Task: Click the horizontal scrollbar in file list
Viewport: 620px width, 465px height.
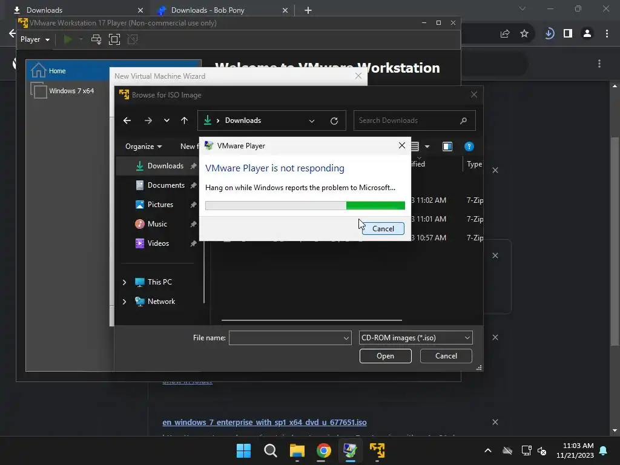Action: (312, 320)
